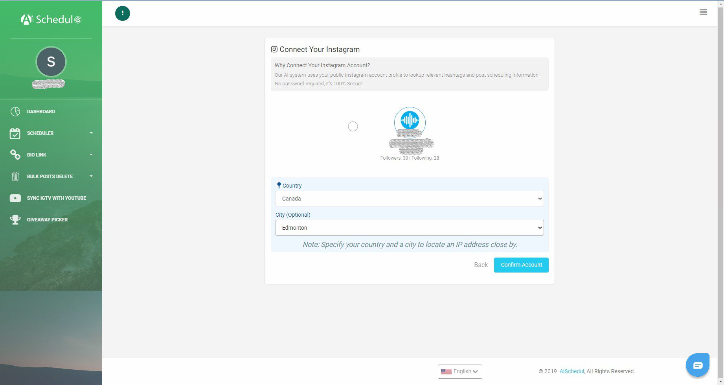Click the Bio Link chain icon

pyautogui.click(x=15, y=155)
